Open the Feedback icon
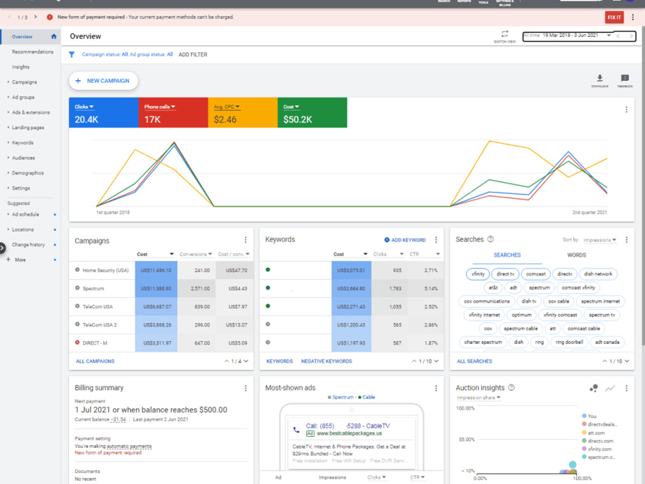This screenshot has width=645, height=484. 625,78
